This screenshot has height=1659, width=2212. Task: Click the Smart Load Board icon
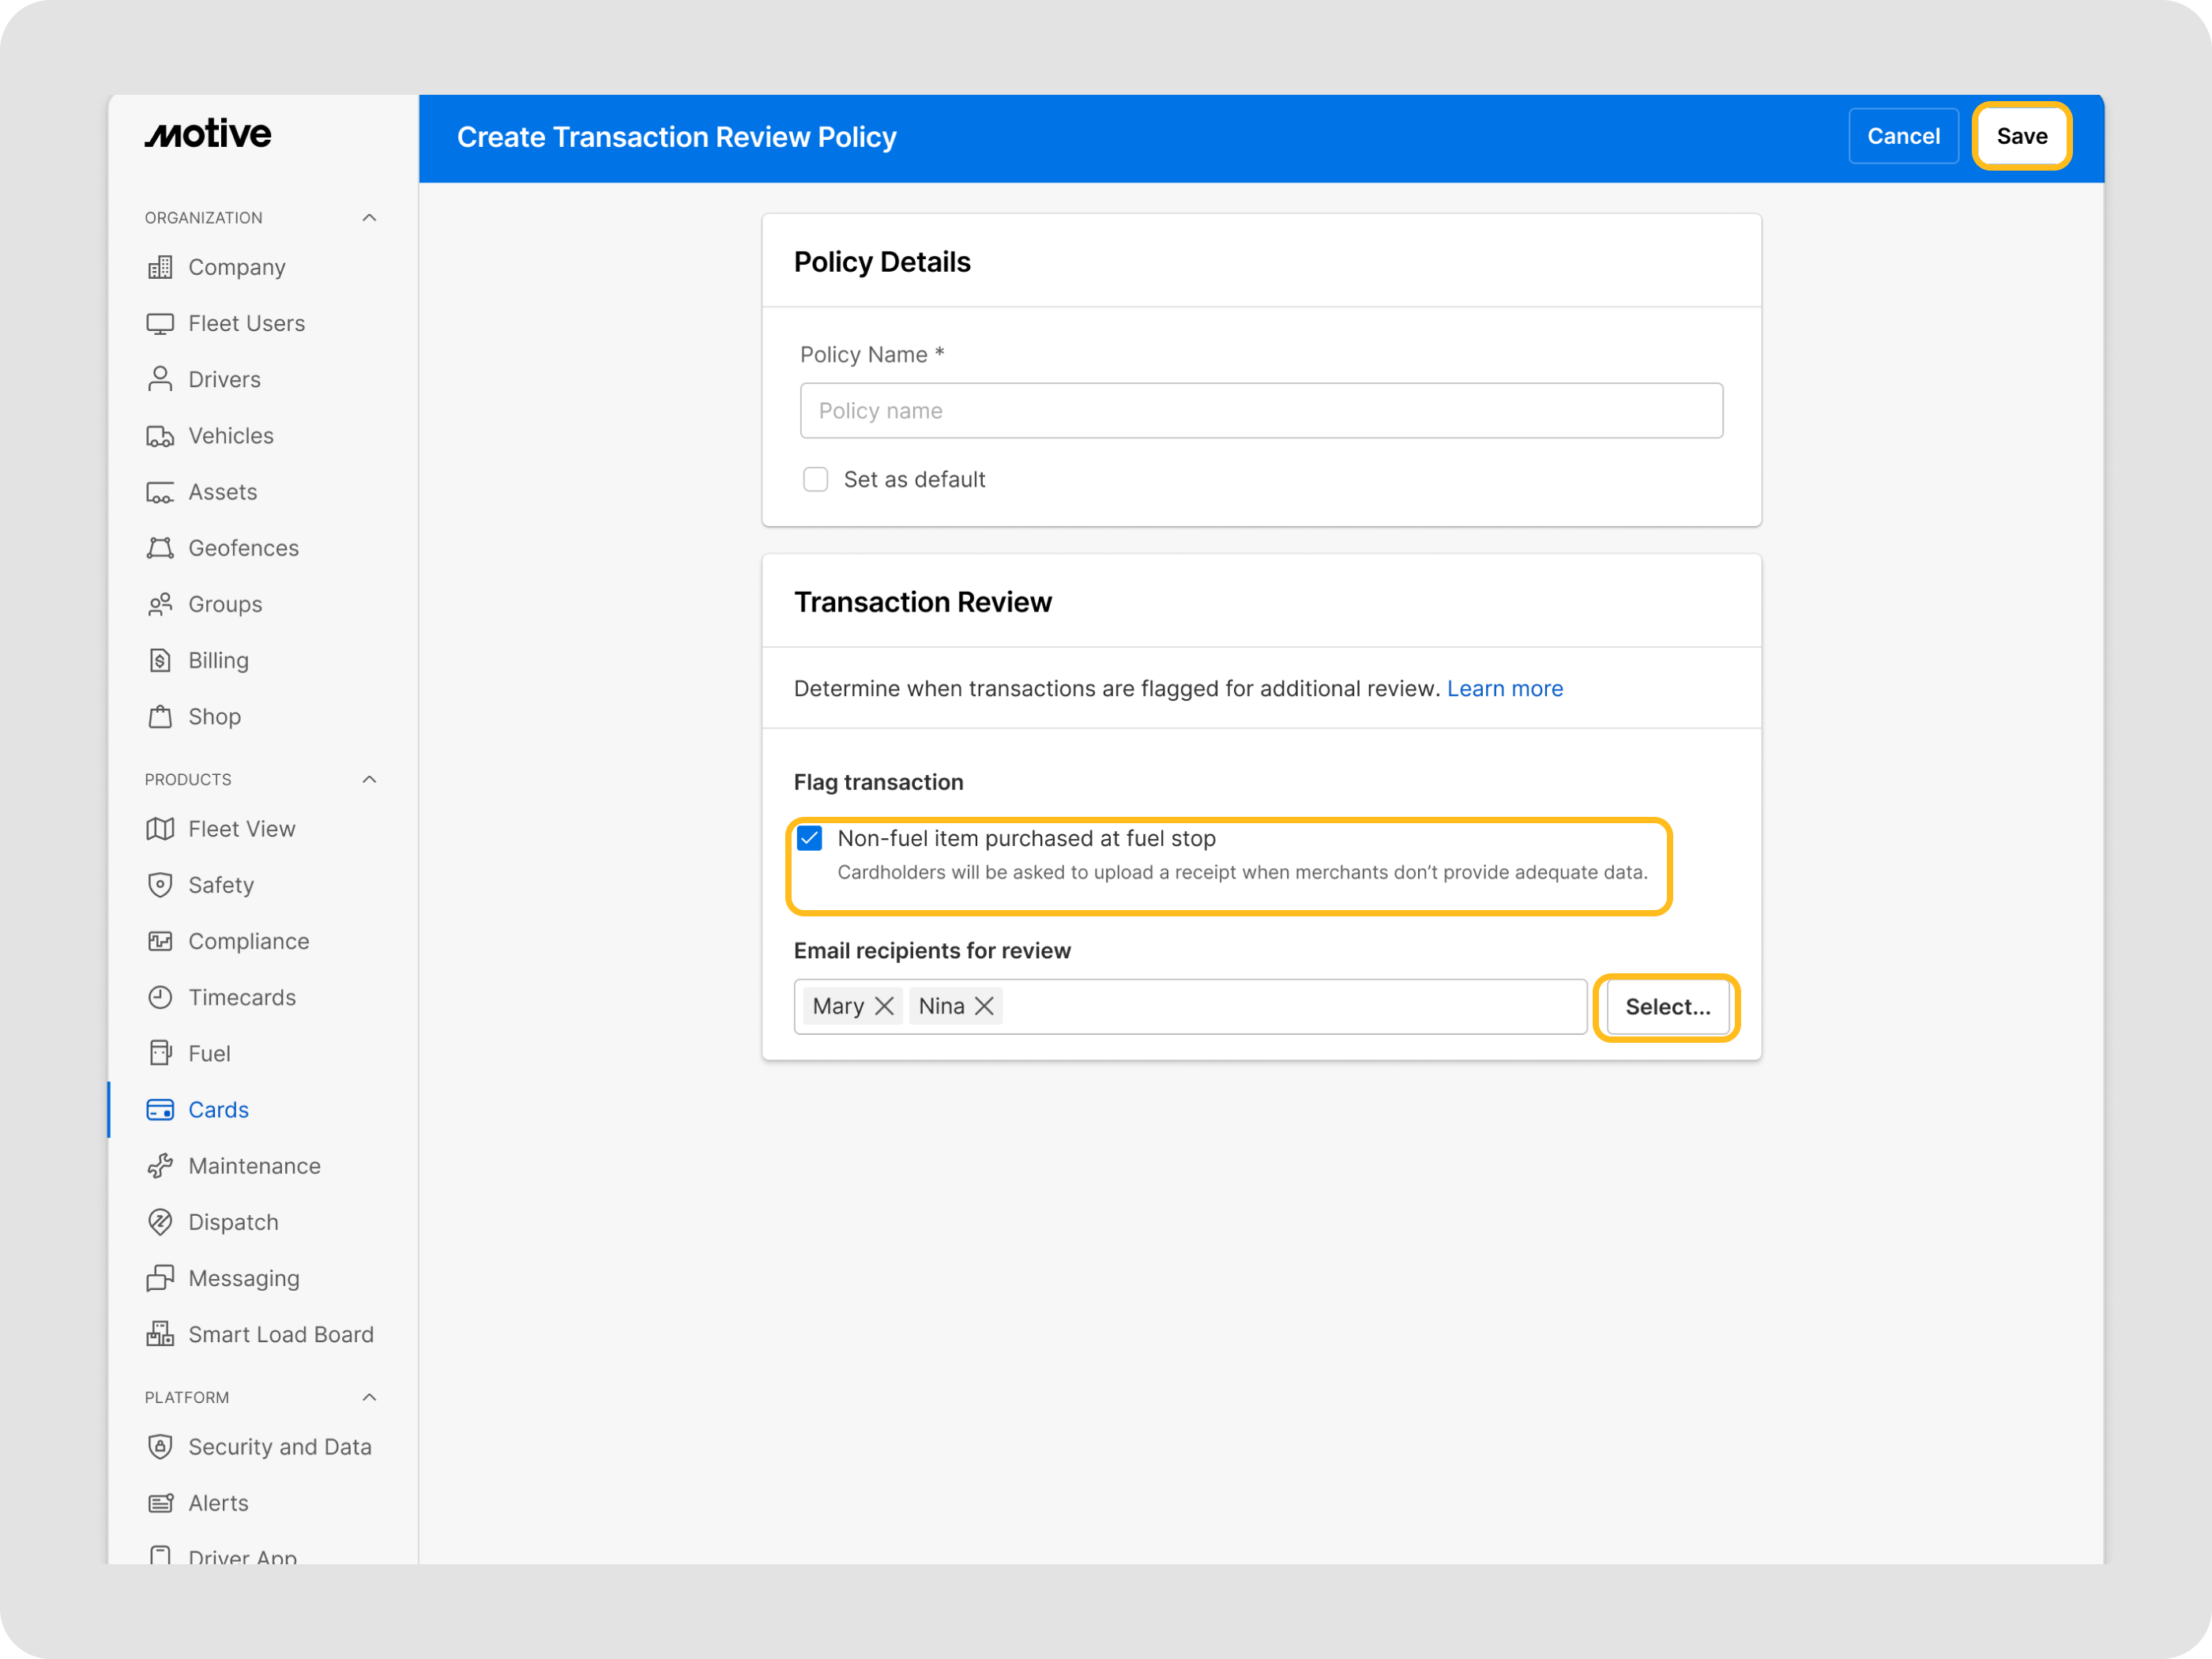pyautogui.click(x=160, y=1334)
